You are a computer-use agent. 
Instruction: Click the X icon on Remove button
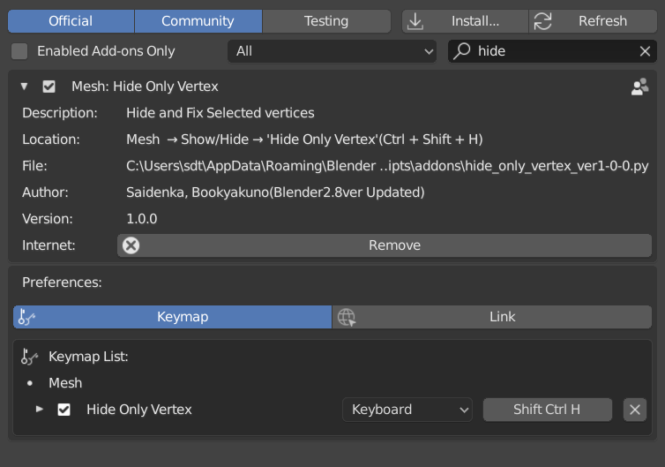pyautogui.click(x=131, y=245)
